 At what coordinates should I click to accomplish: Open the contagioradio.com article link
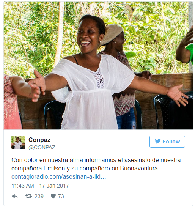[59, 177]
